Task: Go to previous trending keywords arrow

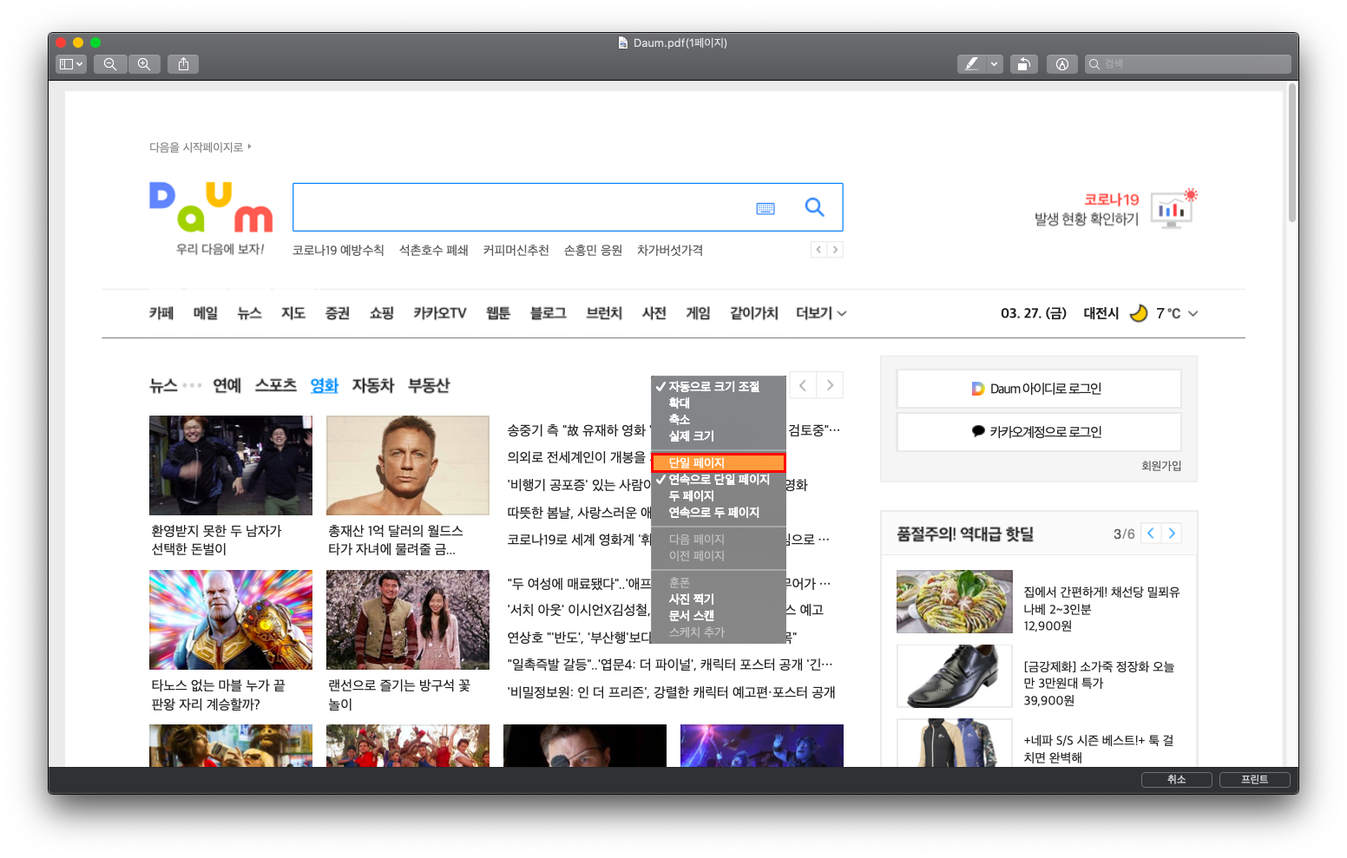Action: point(818,250)
